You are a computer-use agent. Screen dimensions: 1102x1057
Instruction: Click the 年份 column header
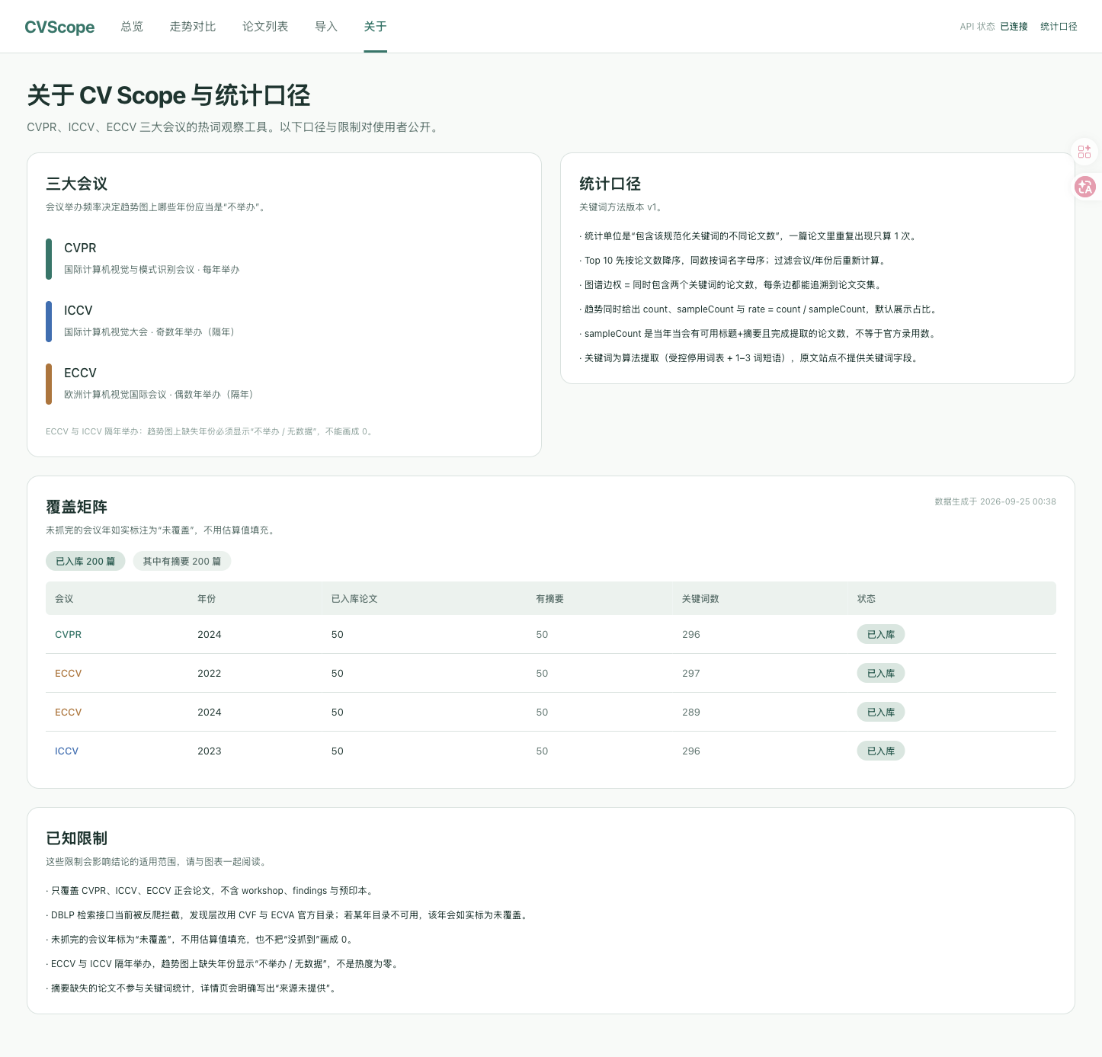tap(207, 599)
